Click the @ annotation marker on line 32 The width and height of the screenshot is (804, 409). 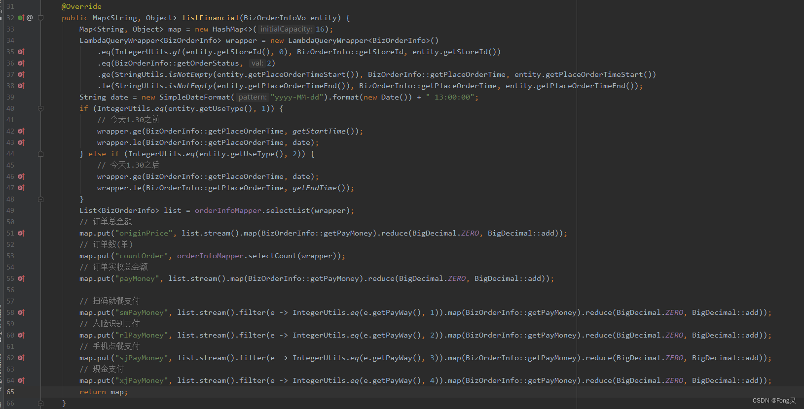coord(30,18)
